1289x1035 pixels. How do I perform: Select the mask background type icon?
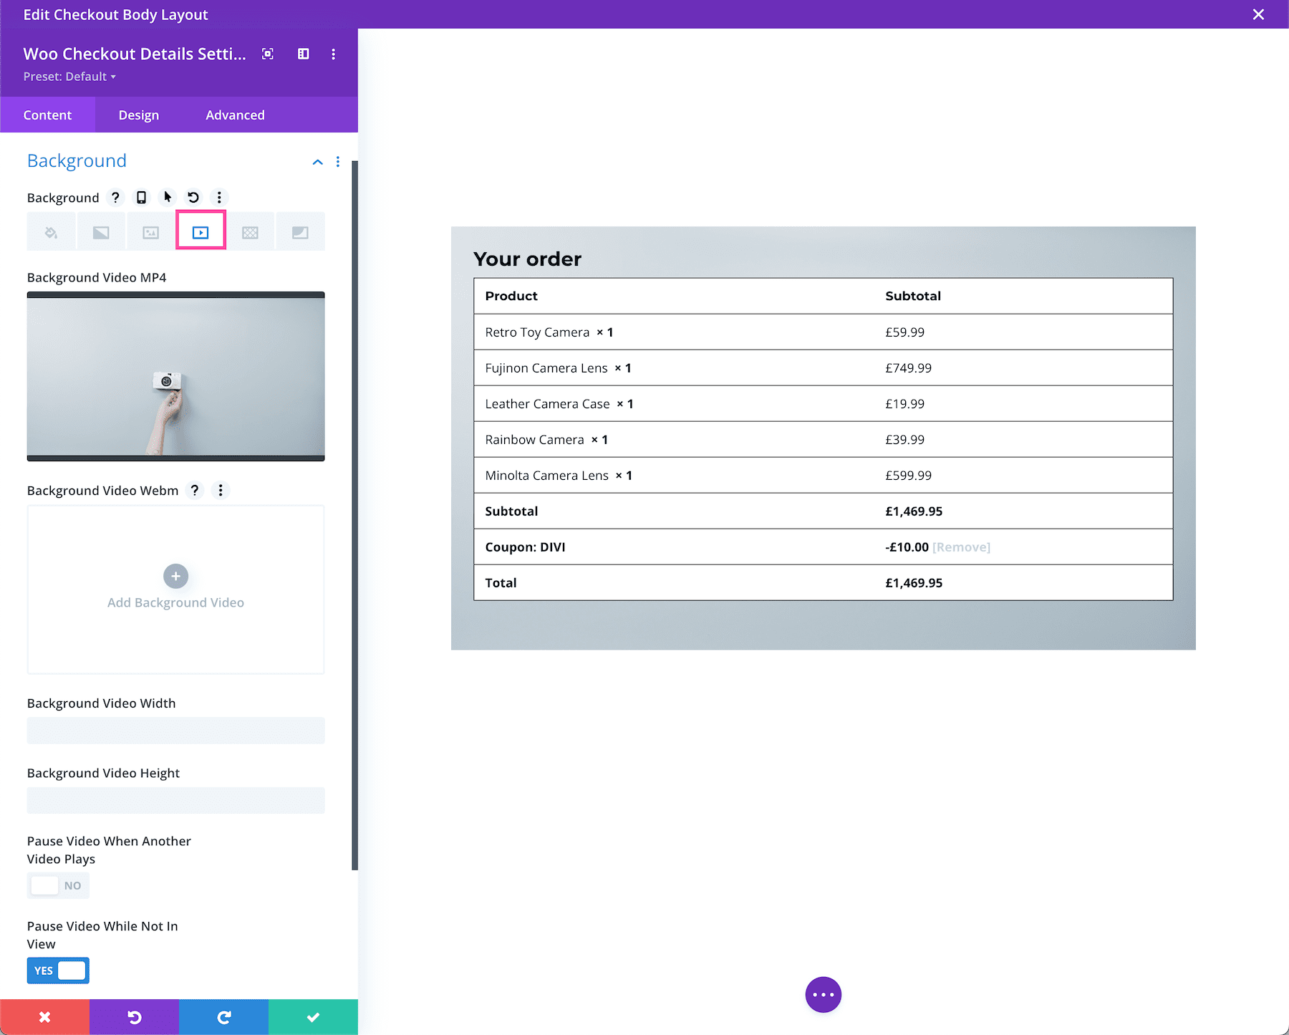tap(300, 231)
